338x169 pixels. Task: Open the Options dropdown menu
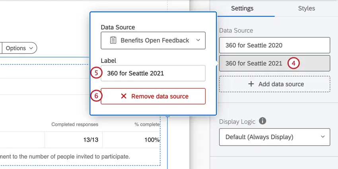(x=20, y=48)
